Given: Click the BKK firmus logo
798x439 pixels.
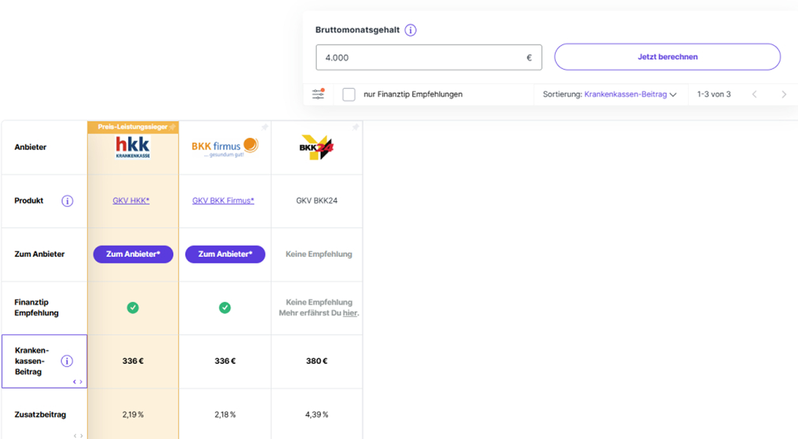Looking at the screenshot, I should (x=225, y=147).
